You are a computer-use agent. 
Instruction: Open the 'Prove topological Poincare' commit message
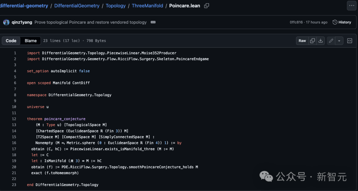point(90,22)
